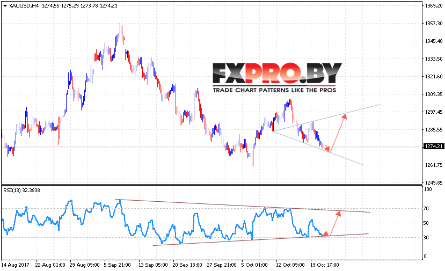
Task: Select the RSI 0 level label
Action: point(425,257)
